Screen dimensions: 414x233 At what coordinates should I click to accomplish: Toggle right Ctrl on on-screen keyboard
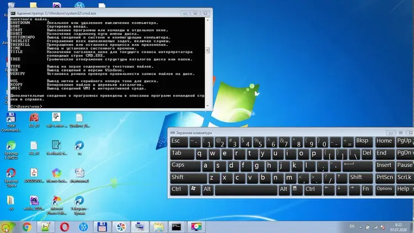[313, 190]
